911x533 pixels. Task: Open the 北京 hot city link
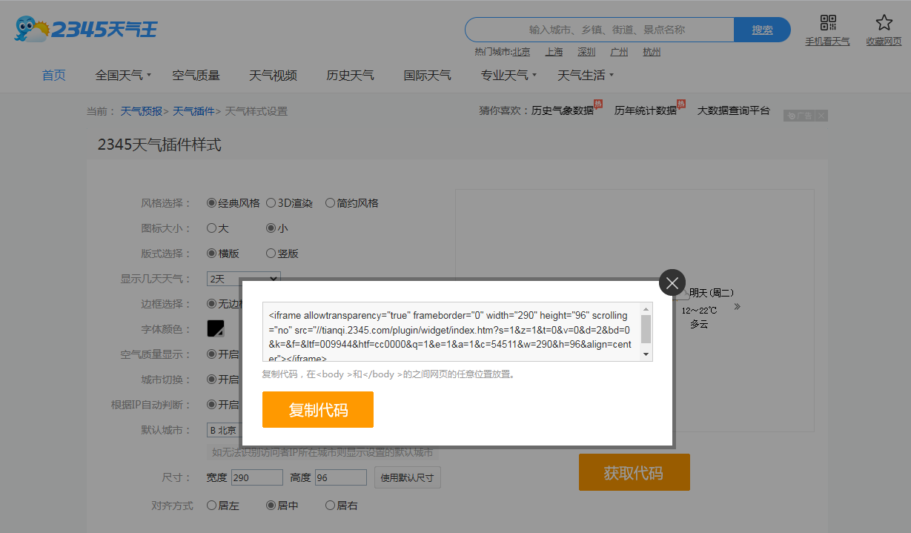click(521, 52)
